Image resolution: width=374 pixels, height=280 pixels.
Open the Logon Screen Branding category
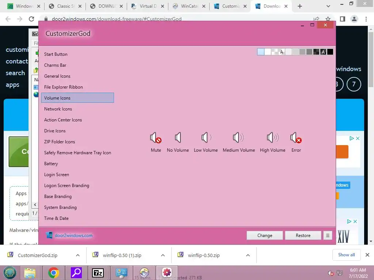[x=77, y=186]
